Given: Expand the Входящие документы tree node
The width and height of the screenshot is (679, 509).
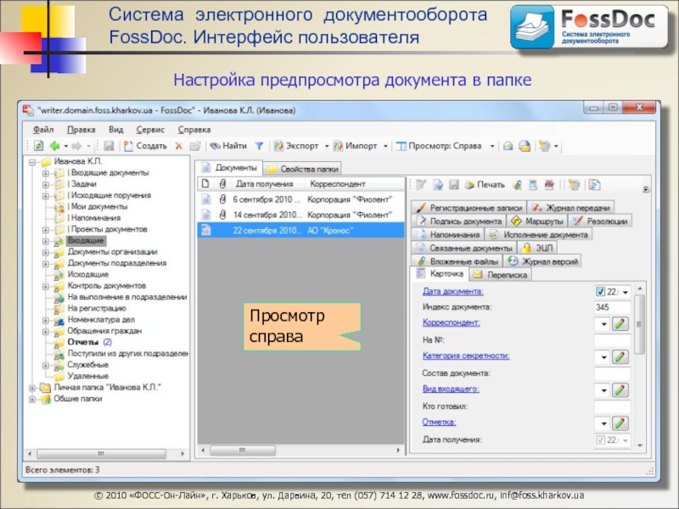Looking at the screenshot, I should [x=46, y=173].
